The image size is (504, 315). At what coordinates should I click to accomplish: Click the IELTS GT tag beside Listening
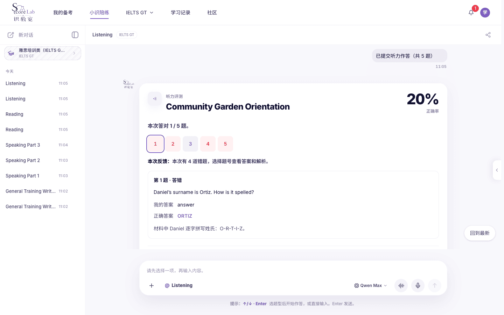127,35
